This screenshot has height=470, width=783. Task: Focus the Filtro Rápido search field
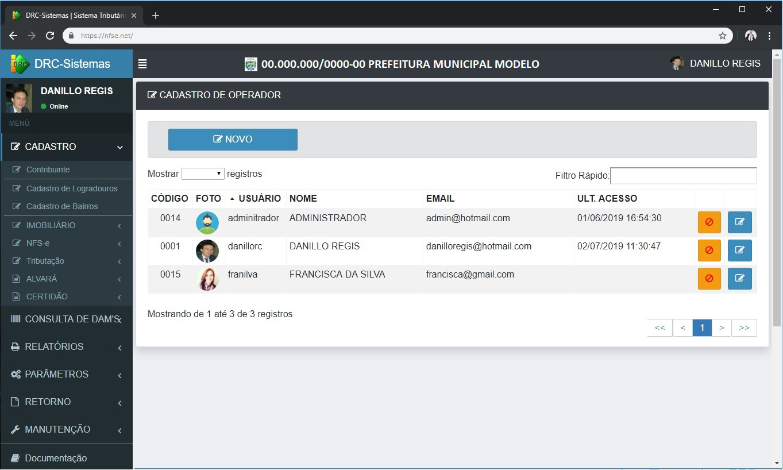click(683, 175)
